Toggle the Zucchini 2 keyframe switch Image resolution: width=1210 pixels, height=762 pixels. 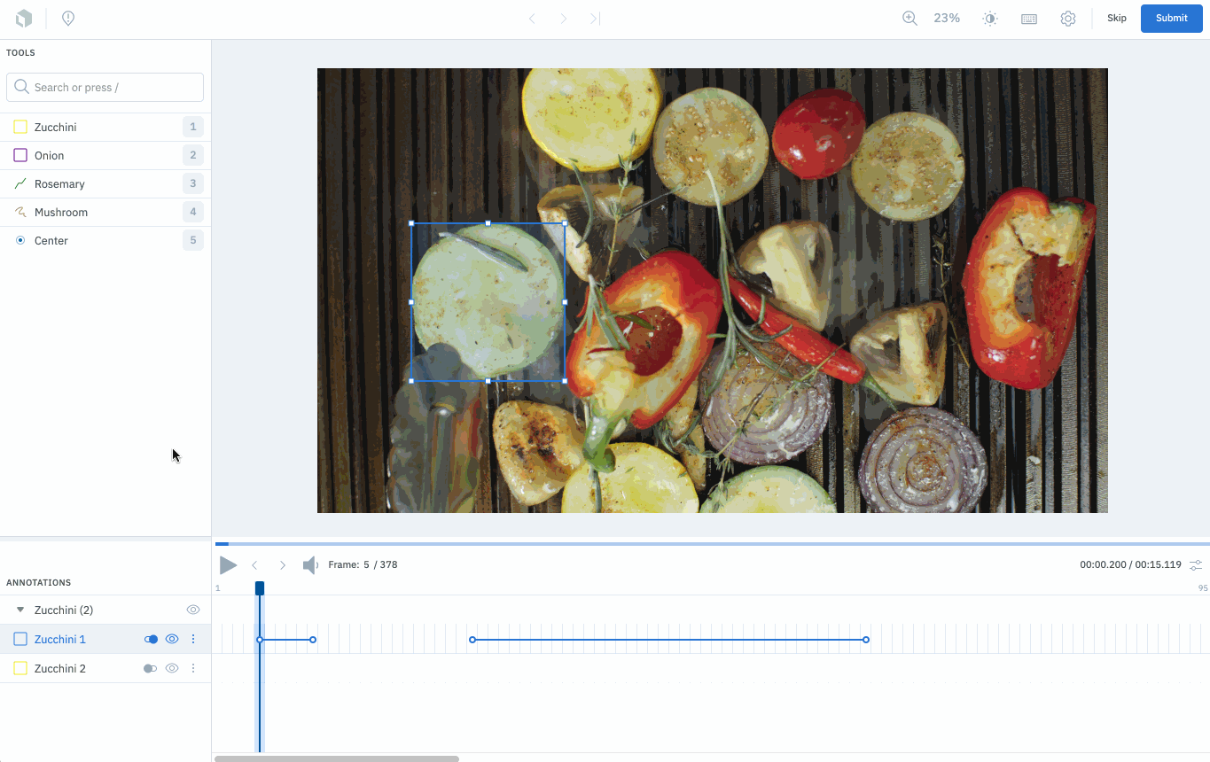tap(151, 668)
